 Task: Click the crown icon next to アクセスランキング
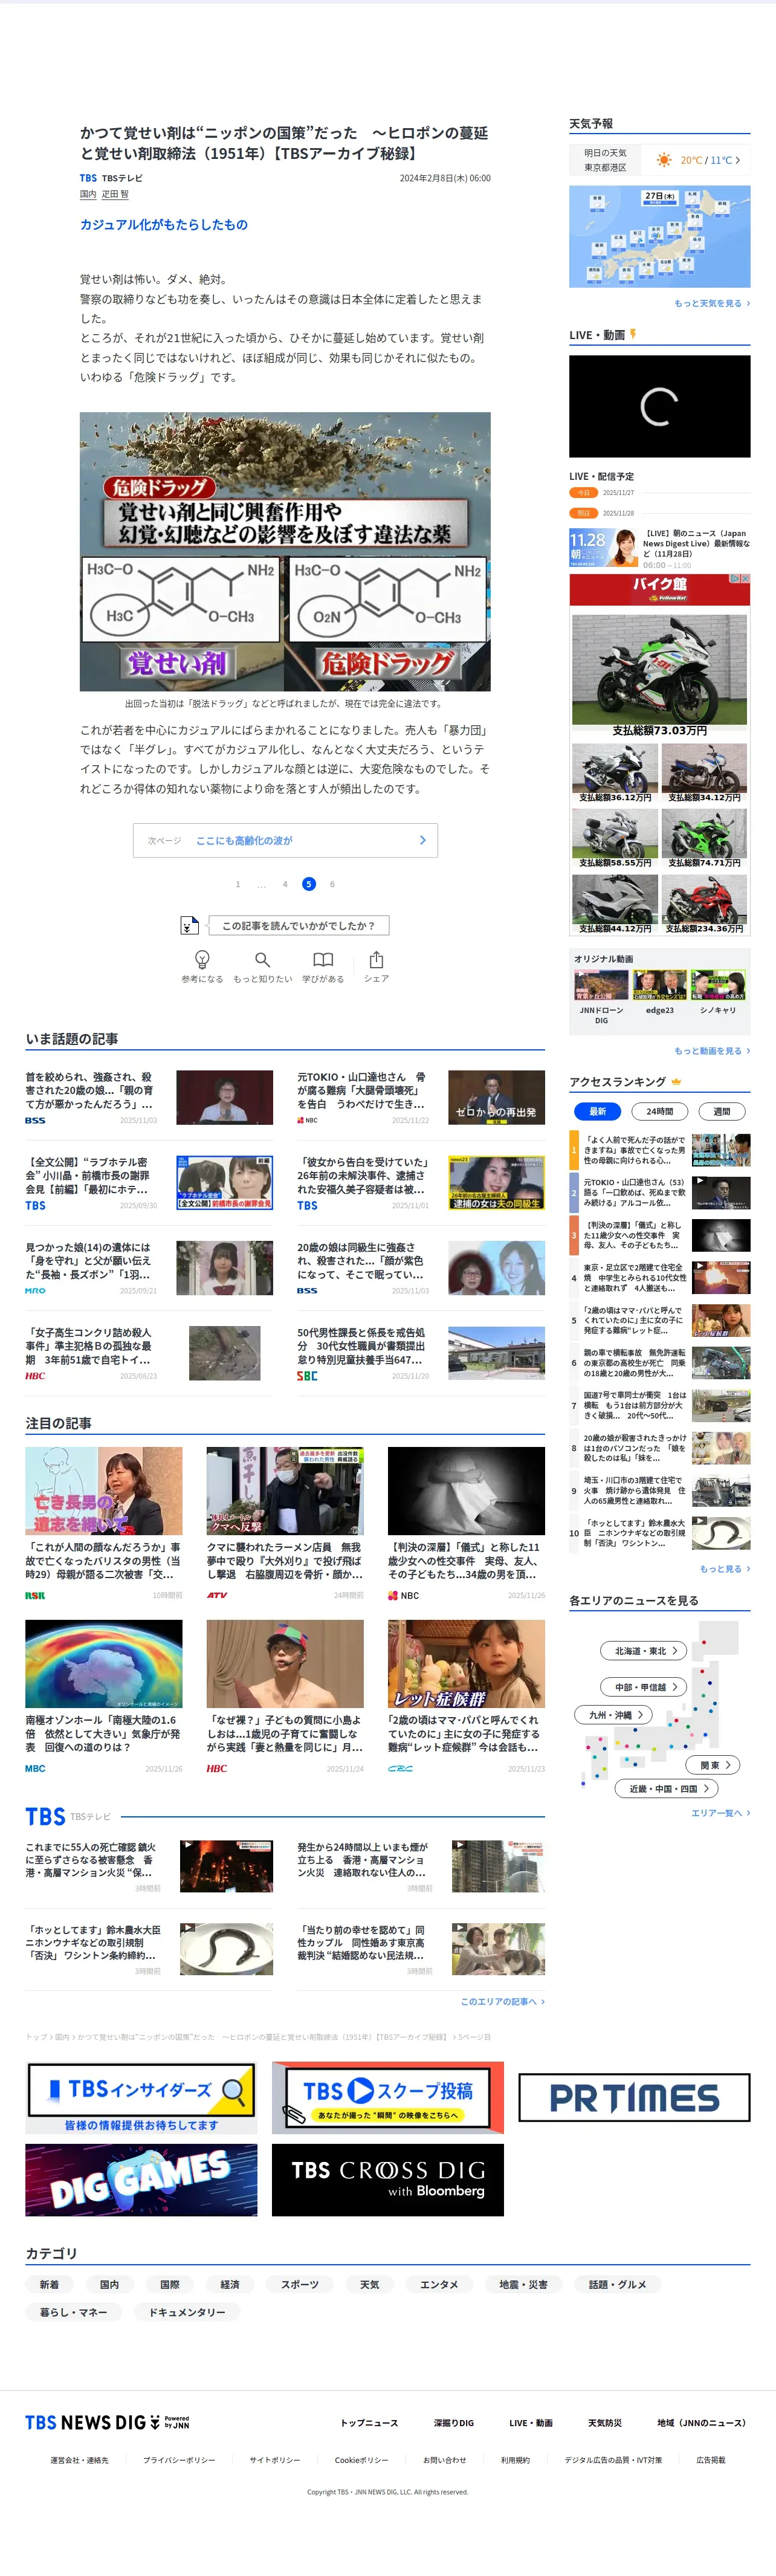point(676,1081)
